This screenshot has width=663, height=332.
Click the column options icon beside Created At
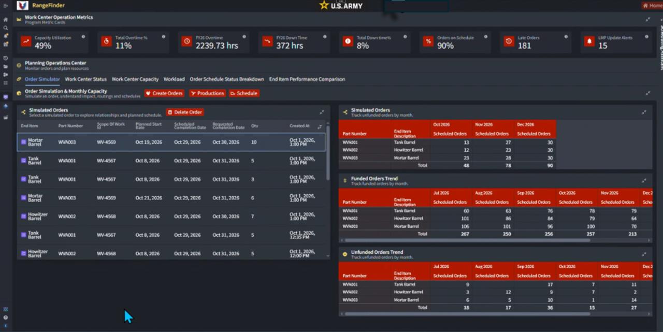coord(320,126)
